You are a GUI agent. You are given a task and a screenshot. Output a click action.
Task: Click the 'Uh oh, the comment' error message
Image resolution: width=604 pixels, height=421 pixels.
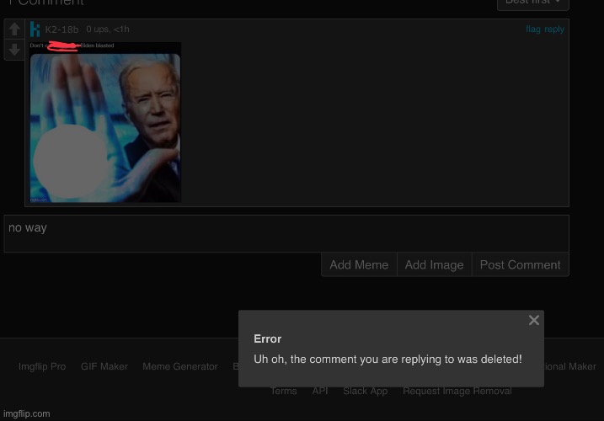(388, 359)
